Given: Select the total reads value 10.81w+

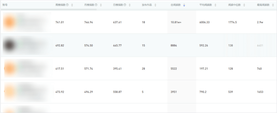Looking at the screenshot, I should click(176, 22).
